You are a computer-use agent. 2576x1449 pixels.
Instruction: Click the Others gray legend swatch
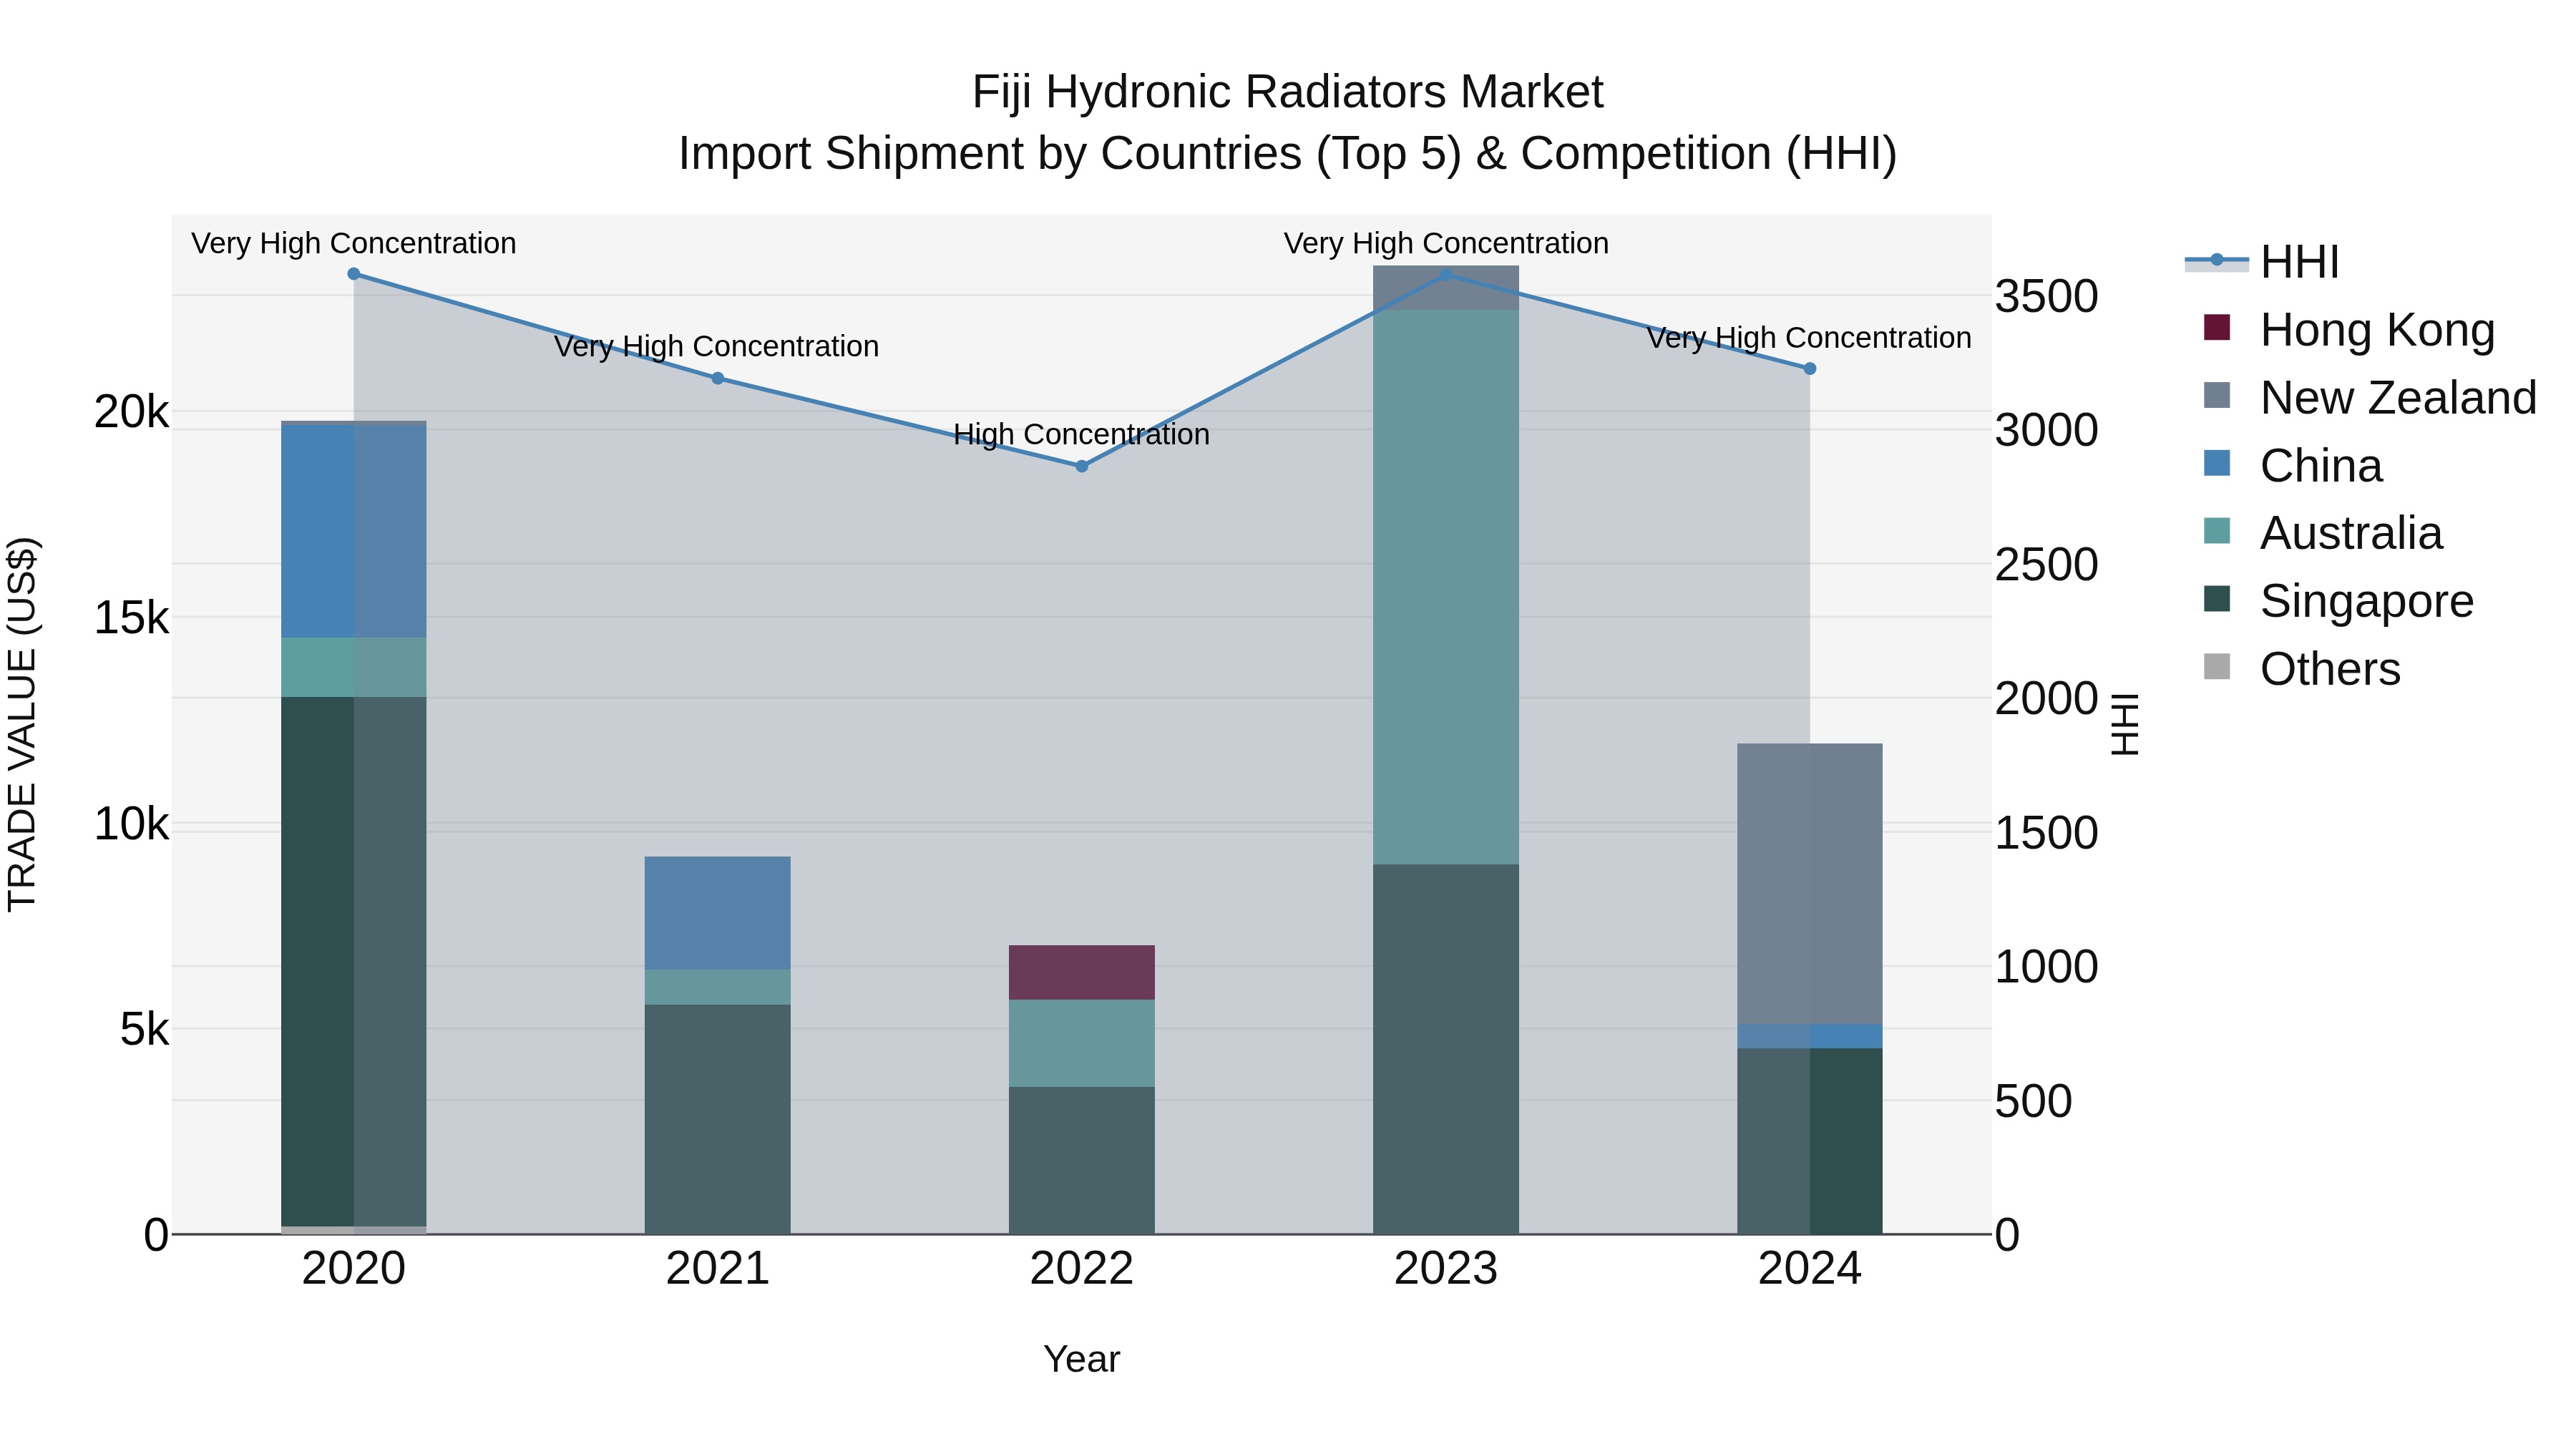pos(2217,666)
